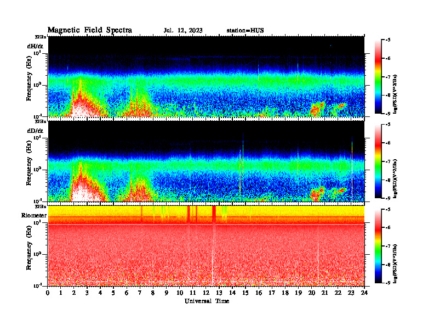The width and height of the screenshot is (434, 336).
Task: Click the log PSD label beside dH/dt color scale
Action: pos(395,94)
